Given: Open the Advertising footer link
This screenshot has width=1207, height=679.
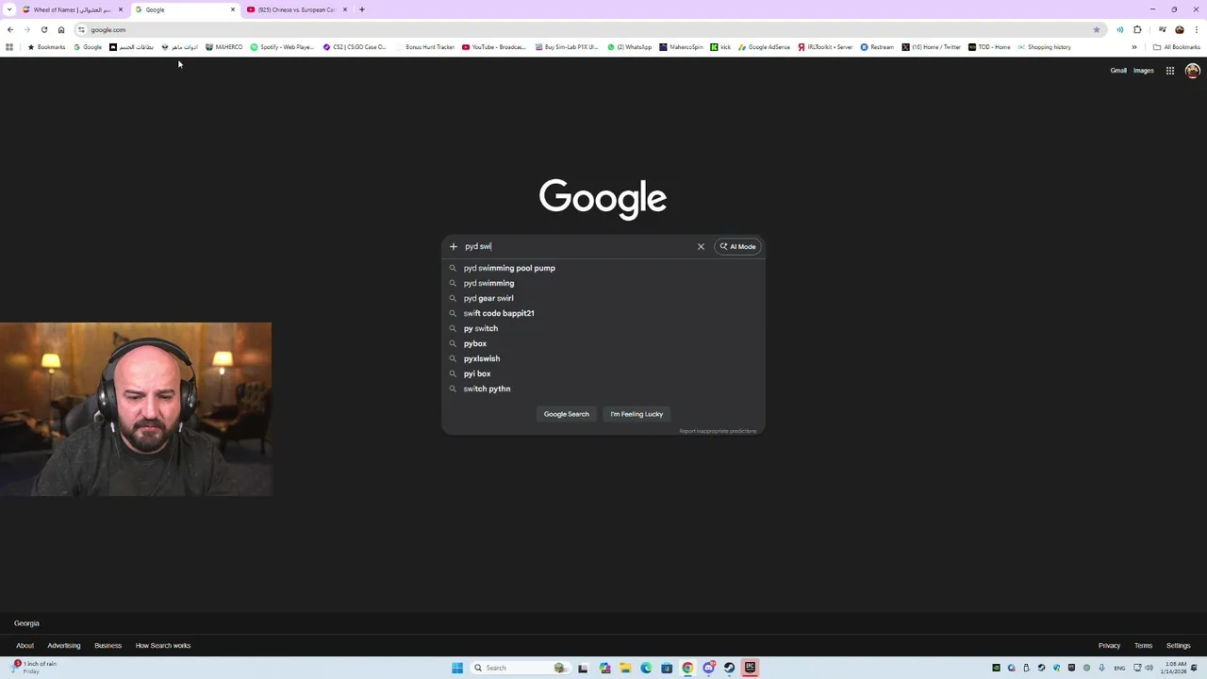Looking at the screenshot, I should pos(64,646).
